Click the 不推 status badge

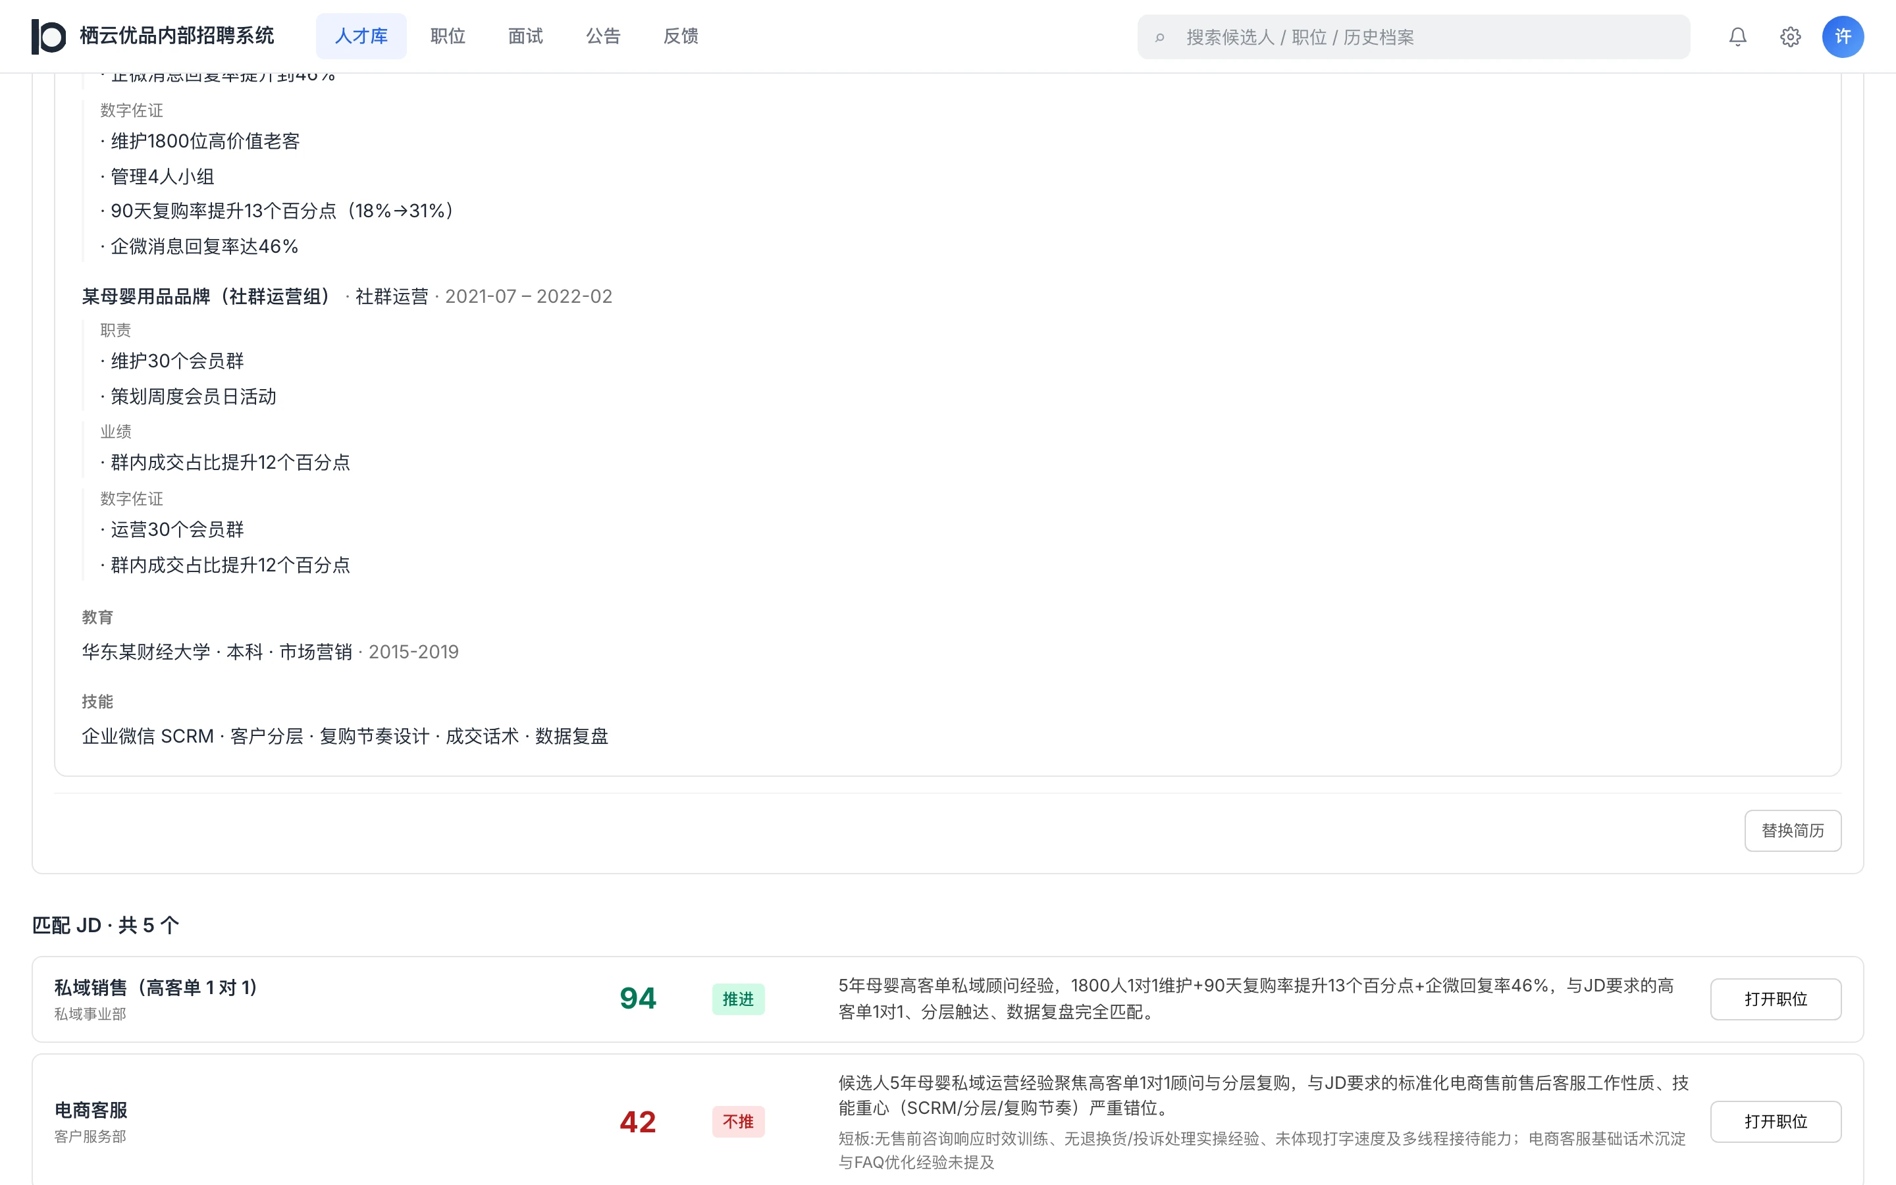tap(738, 1122)
